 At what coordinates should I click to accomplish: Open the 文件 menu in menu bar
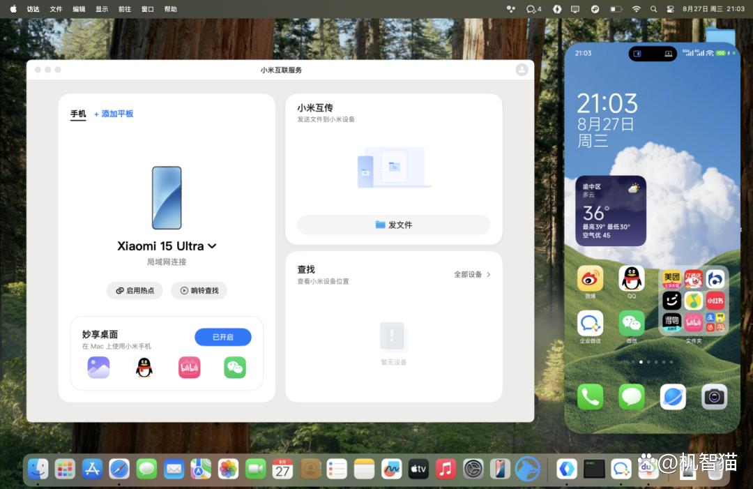click(x=56, y=9)
